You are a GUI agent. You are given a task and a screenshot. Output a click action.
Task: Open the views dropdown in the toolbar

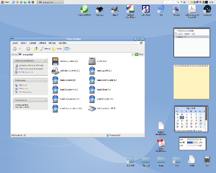pyautogui.click(x=67, y=49)
